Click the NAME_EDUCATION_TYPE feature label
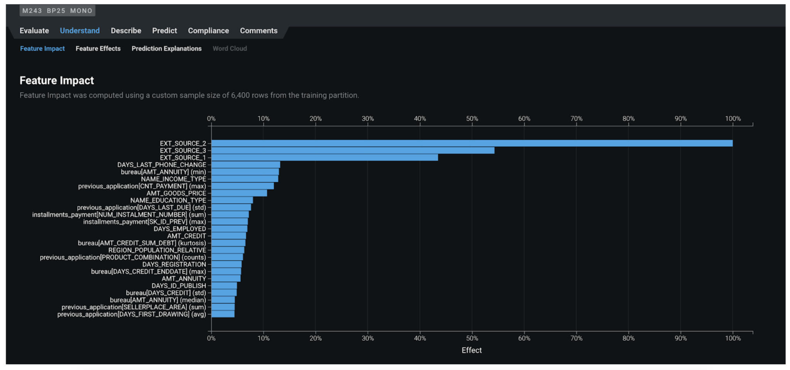 click(168, 200)
